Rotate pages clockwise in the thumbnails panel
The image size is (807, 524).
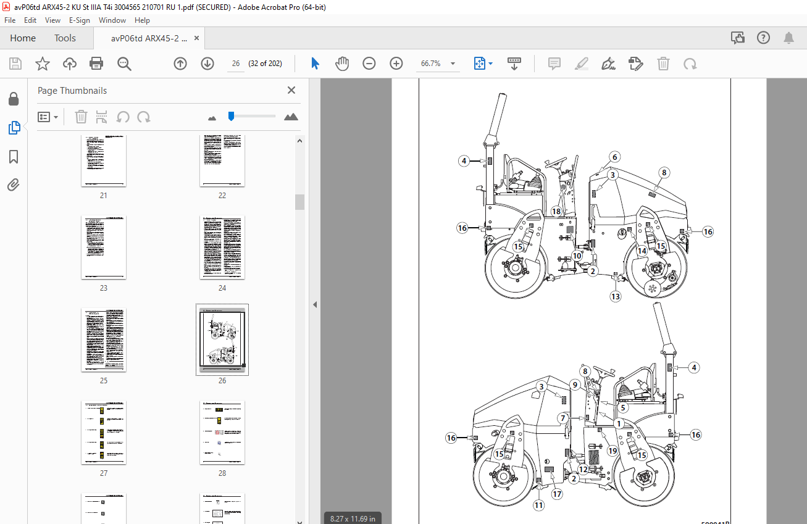tap(144, 117)
